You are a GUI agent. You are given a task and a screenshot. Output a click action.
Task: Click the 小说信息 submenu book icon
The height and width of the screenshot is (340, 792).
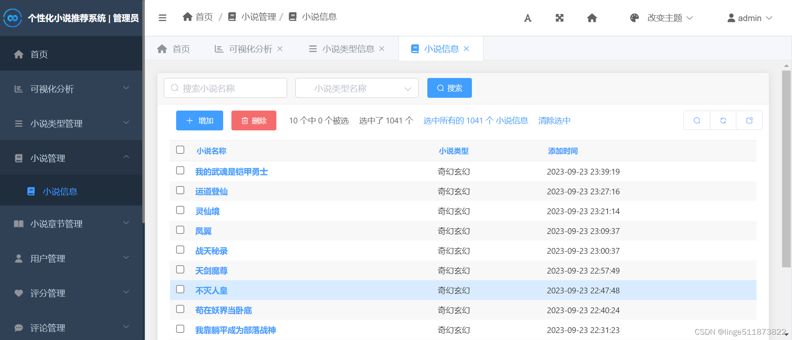click(31, 191)
